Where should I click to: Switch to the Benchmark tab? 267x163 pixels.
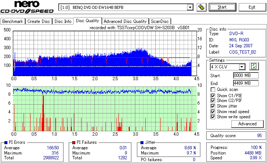13,21
